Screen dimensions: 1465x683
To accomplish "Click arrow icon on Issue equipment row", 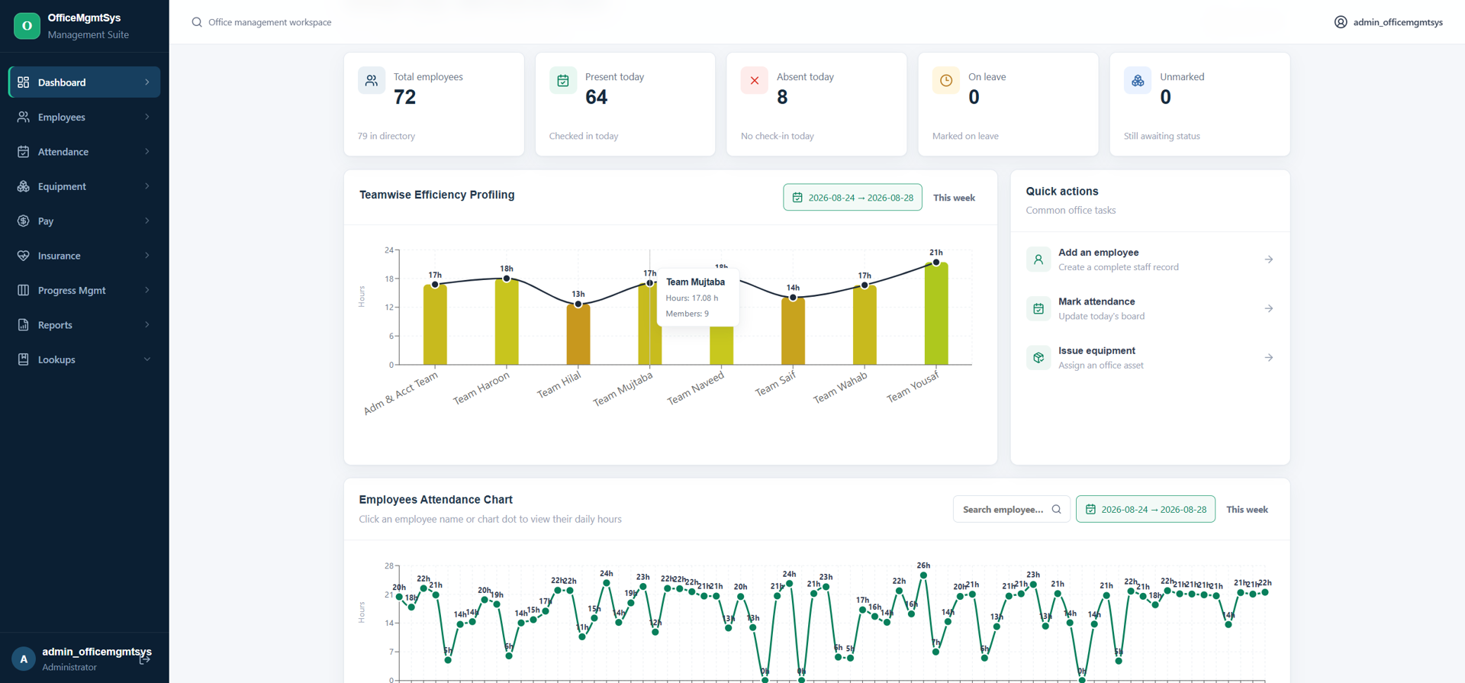I will tap(1269, 357).
